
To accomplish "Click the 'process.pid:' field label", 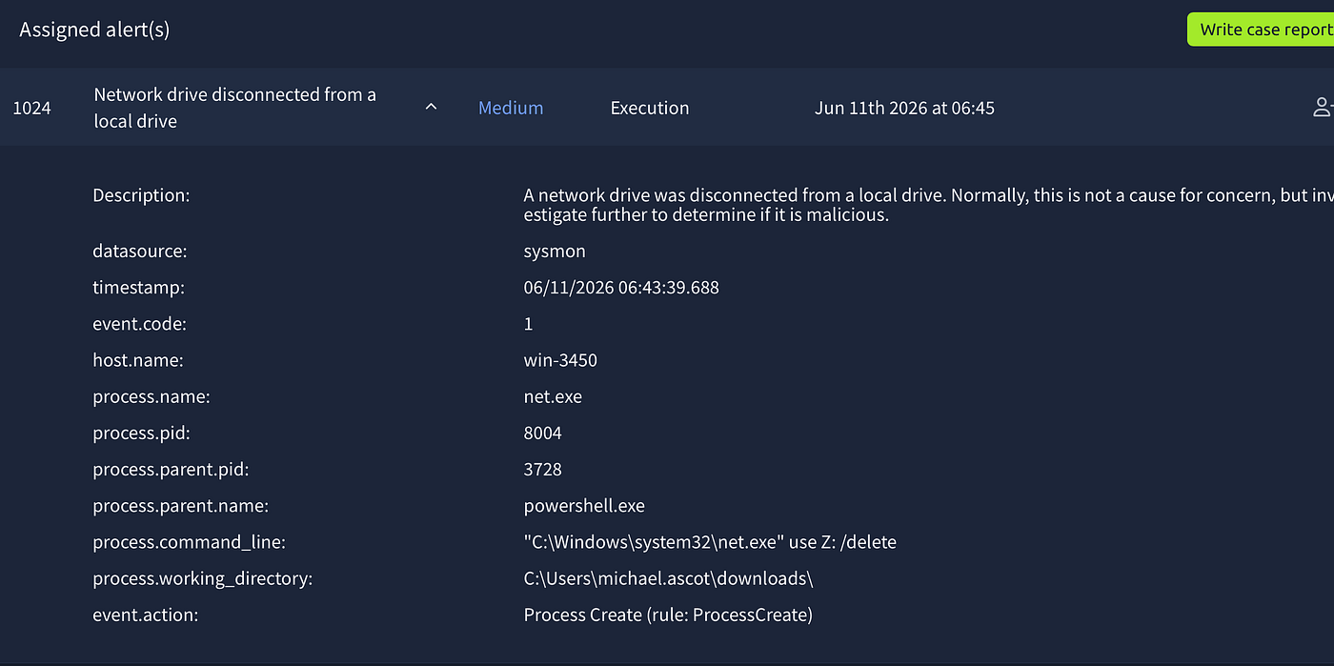I will tap(141, 433).
